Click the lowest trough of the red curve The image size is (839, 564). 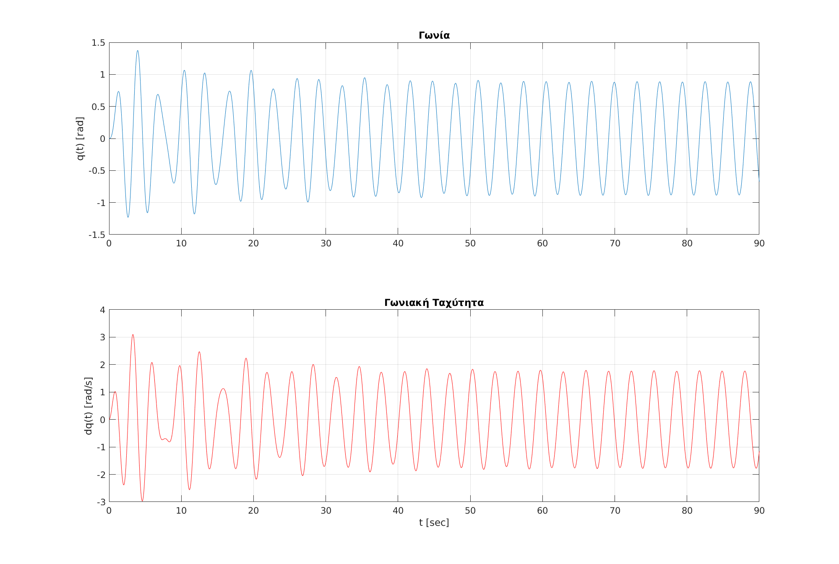click(142, 500)
